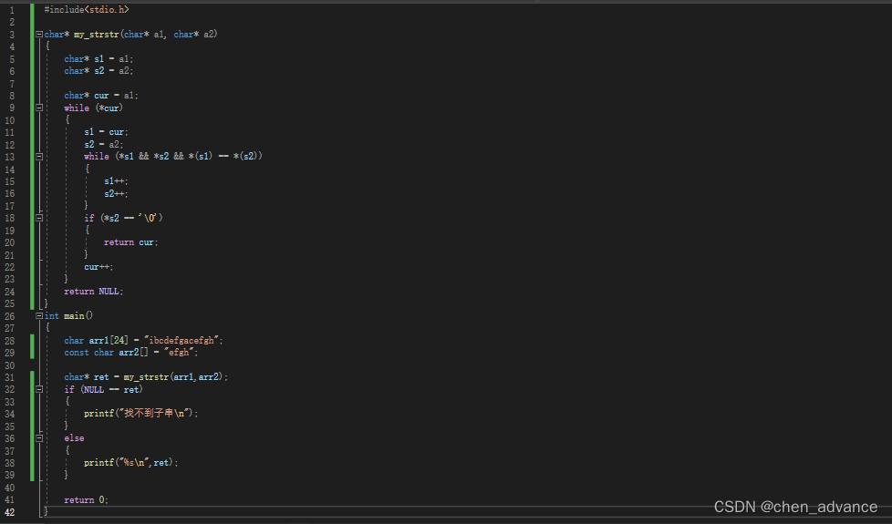Image resolution: width=892 pixels, height=524 pixels.
Task: Click line number 30 in the gutter
Action: click(10, 365)
